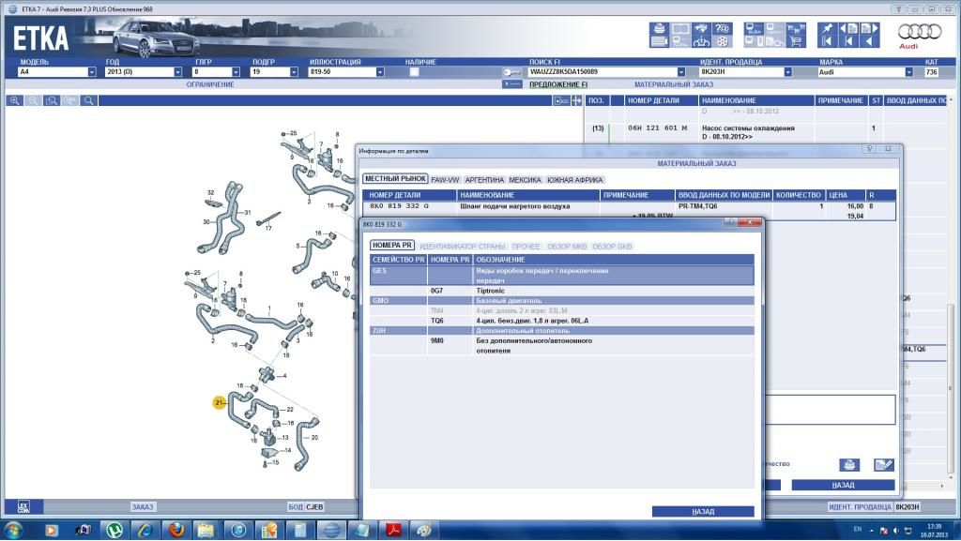
Task: Go to the next page with the right arrow icon
Action: 870,28
